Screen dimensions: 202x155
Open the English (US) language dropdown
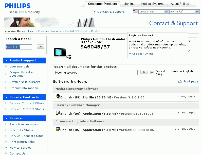click(184, 12)
